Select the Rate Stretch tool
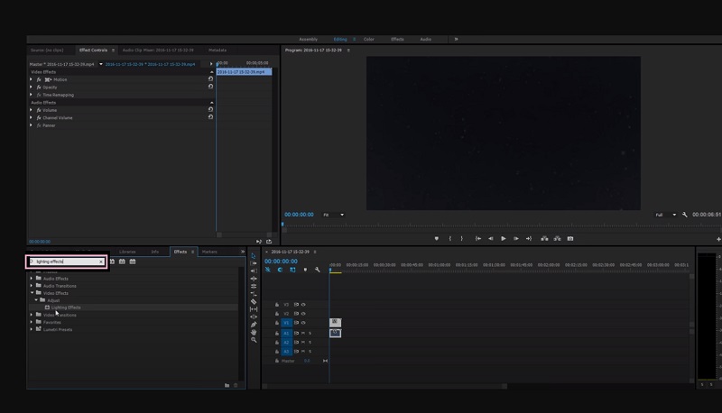 (254, 286)
